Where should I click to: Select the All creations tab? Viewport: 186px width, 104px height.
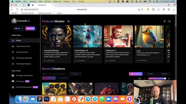click(x=49, y=78)
